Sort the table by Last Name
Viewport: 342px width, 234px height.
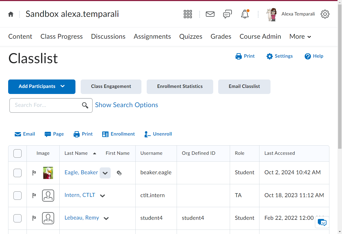[76, 153]
